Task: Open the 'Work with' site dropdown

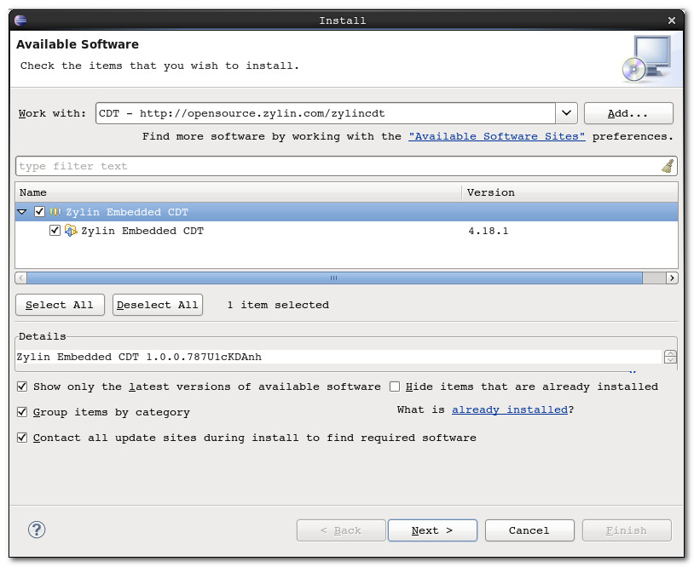Action: 567,113
